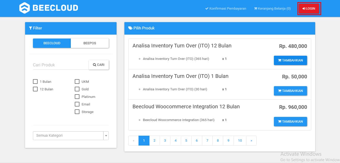Toggle the Storage checkbox
Image resolution: width=340 pixels, height=163 pixels.
point(77,112)
